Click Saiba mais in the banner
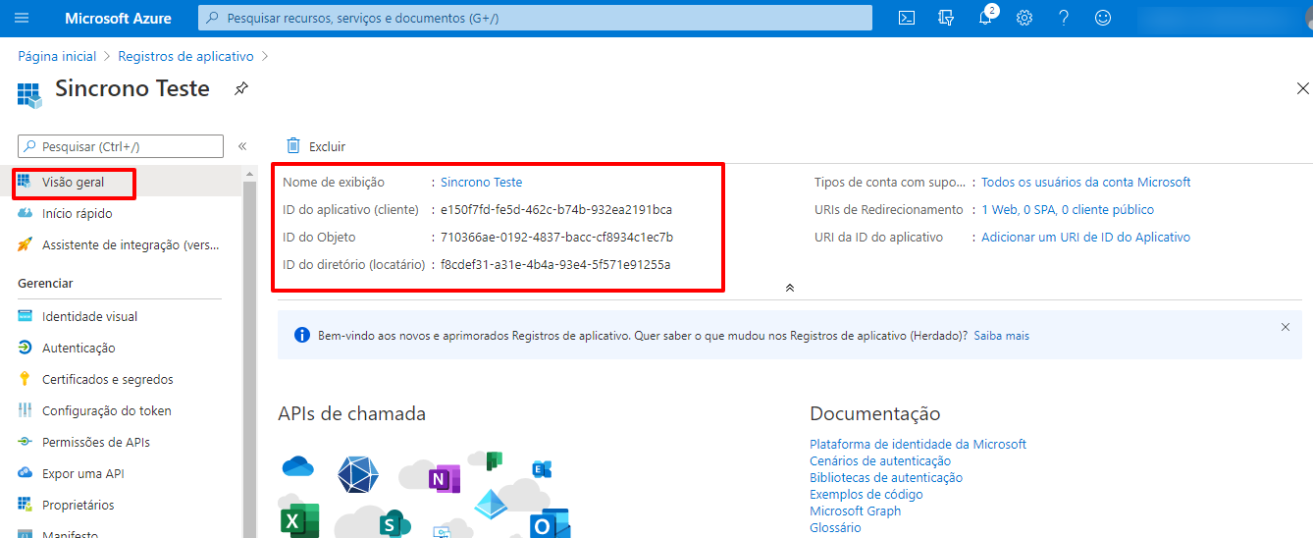 pos(1001,336)
